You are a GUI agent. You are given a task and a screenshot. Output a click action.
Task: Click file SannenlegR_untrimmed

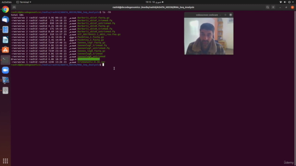(92, 56)
